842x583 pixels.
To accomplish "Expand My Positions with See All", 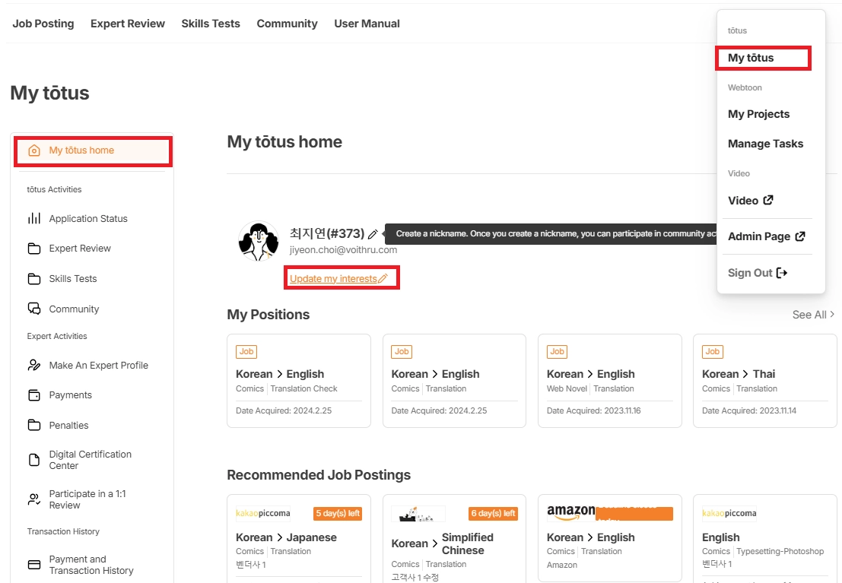I will (813, 315).
